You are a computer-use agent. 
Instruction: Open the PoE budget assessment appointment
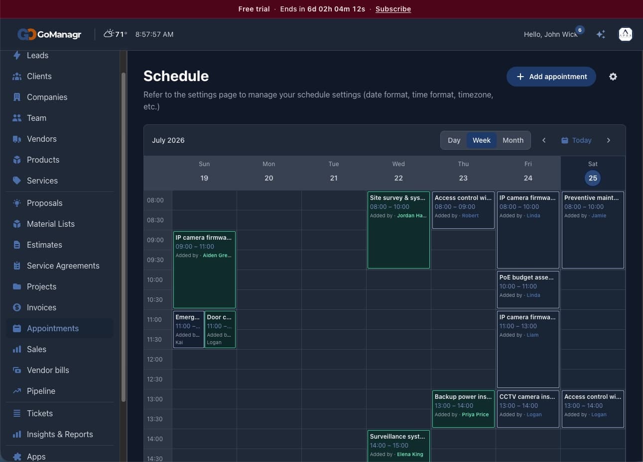pos(528,289)
